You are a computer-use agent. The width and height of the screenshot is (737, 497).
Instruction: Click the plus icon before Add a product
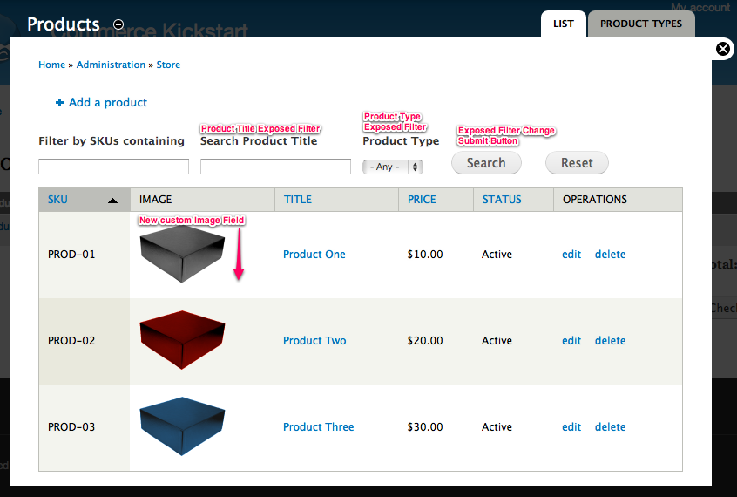(x=59, y=103)
